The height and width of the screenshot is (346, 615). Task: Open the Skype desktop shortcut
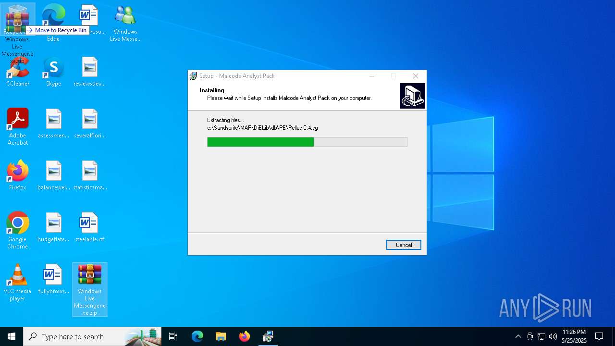pos(53,72)
